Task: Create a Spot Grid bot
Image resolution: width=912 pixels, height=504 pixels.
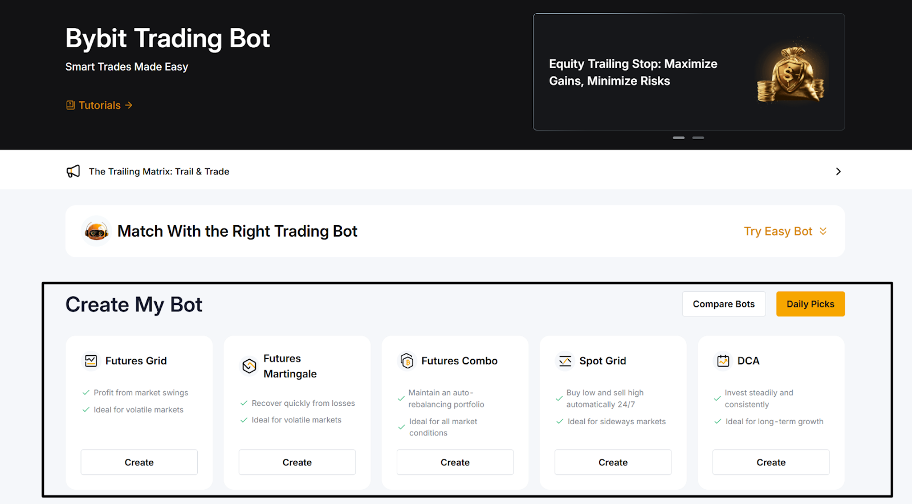Action: click(x=613, y=462)
